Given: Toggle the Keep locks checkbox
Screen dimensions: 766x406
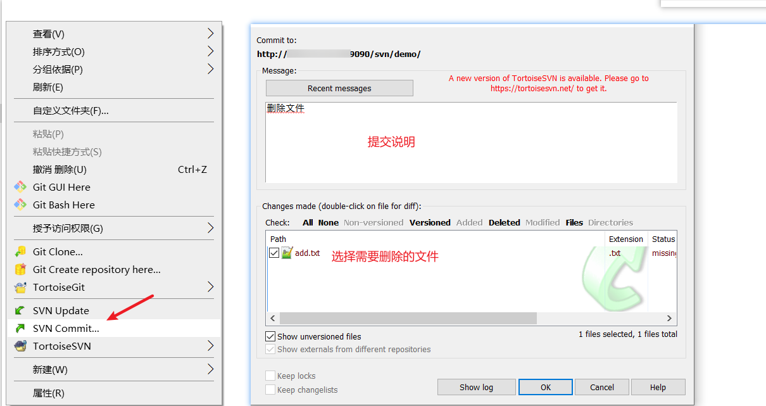Looking at the screenshot, I should (x=270, y=376).
